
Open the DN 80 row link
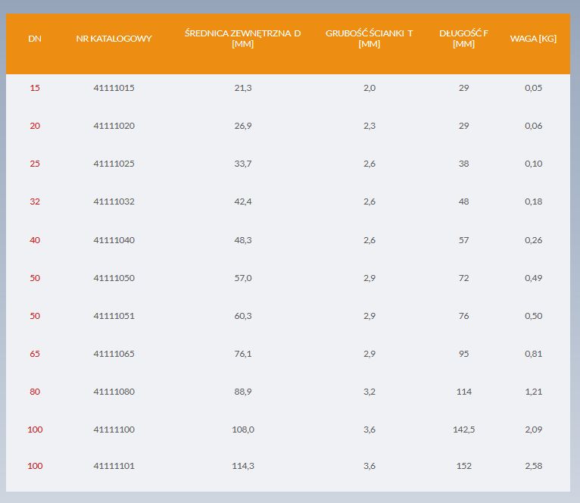pos(35,392)
